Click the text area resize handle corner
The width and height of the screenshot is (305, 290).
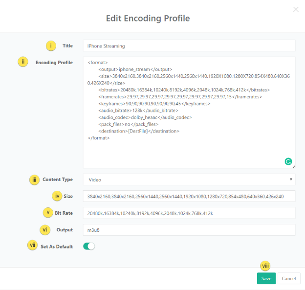point(293,166)
